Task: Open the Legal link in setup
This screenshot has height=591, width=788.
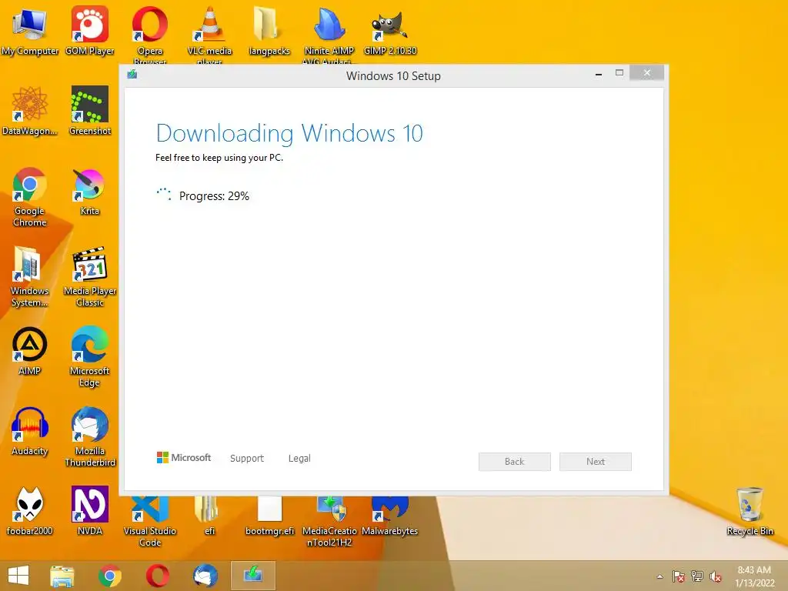Action: click(299, 459)
